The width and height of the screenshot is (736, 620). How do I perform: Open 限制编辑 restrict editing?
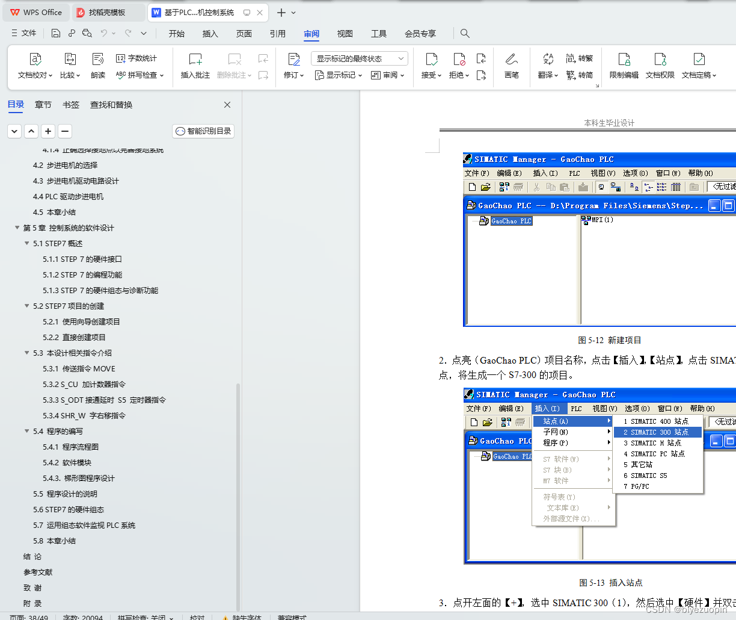(x=624, y=66)
